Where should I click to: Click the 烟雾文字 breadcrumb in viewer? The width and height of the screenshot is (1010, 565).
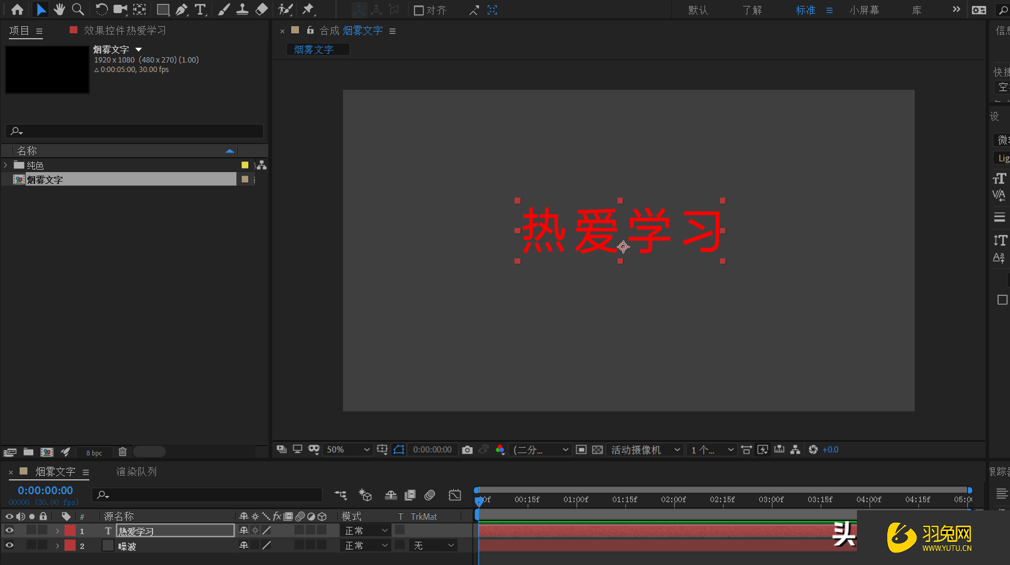[314, 49]
